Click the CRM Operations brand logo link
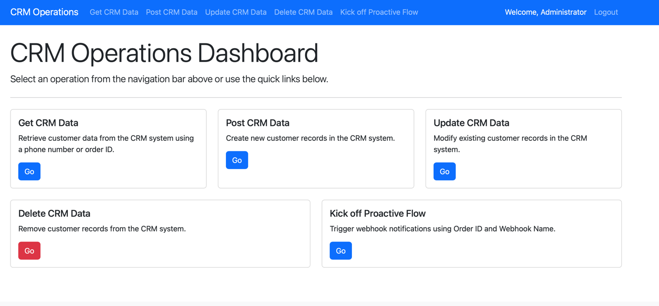 [44, 12]
